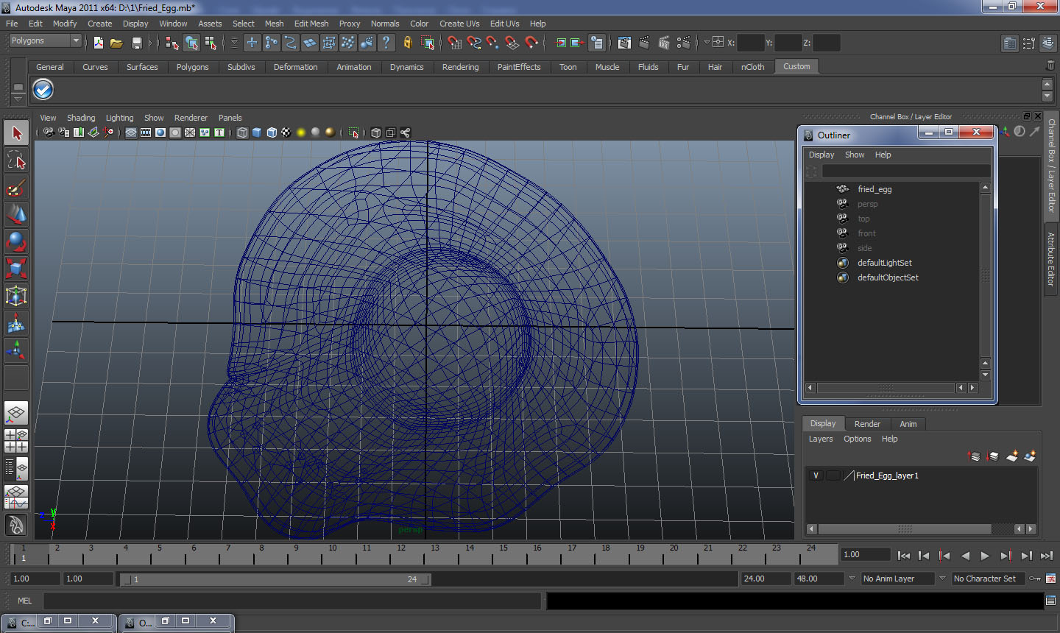The width and height of the screenshot is (1060, 633).
Task: Click the custom shelf checkmark button
Action: click(x=43, y=90)
